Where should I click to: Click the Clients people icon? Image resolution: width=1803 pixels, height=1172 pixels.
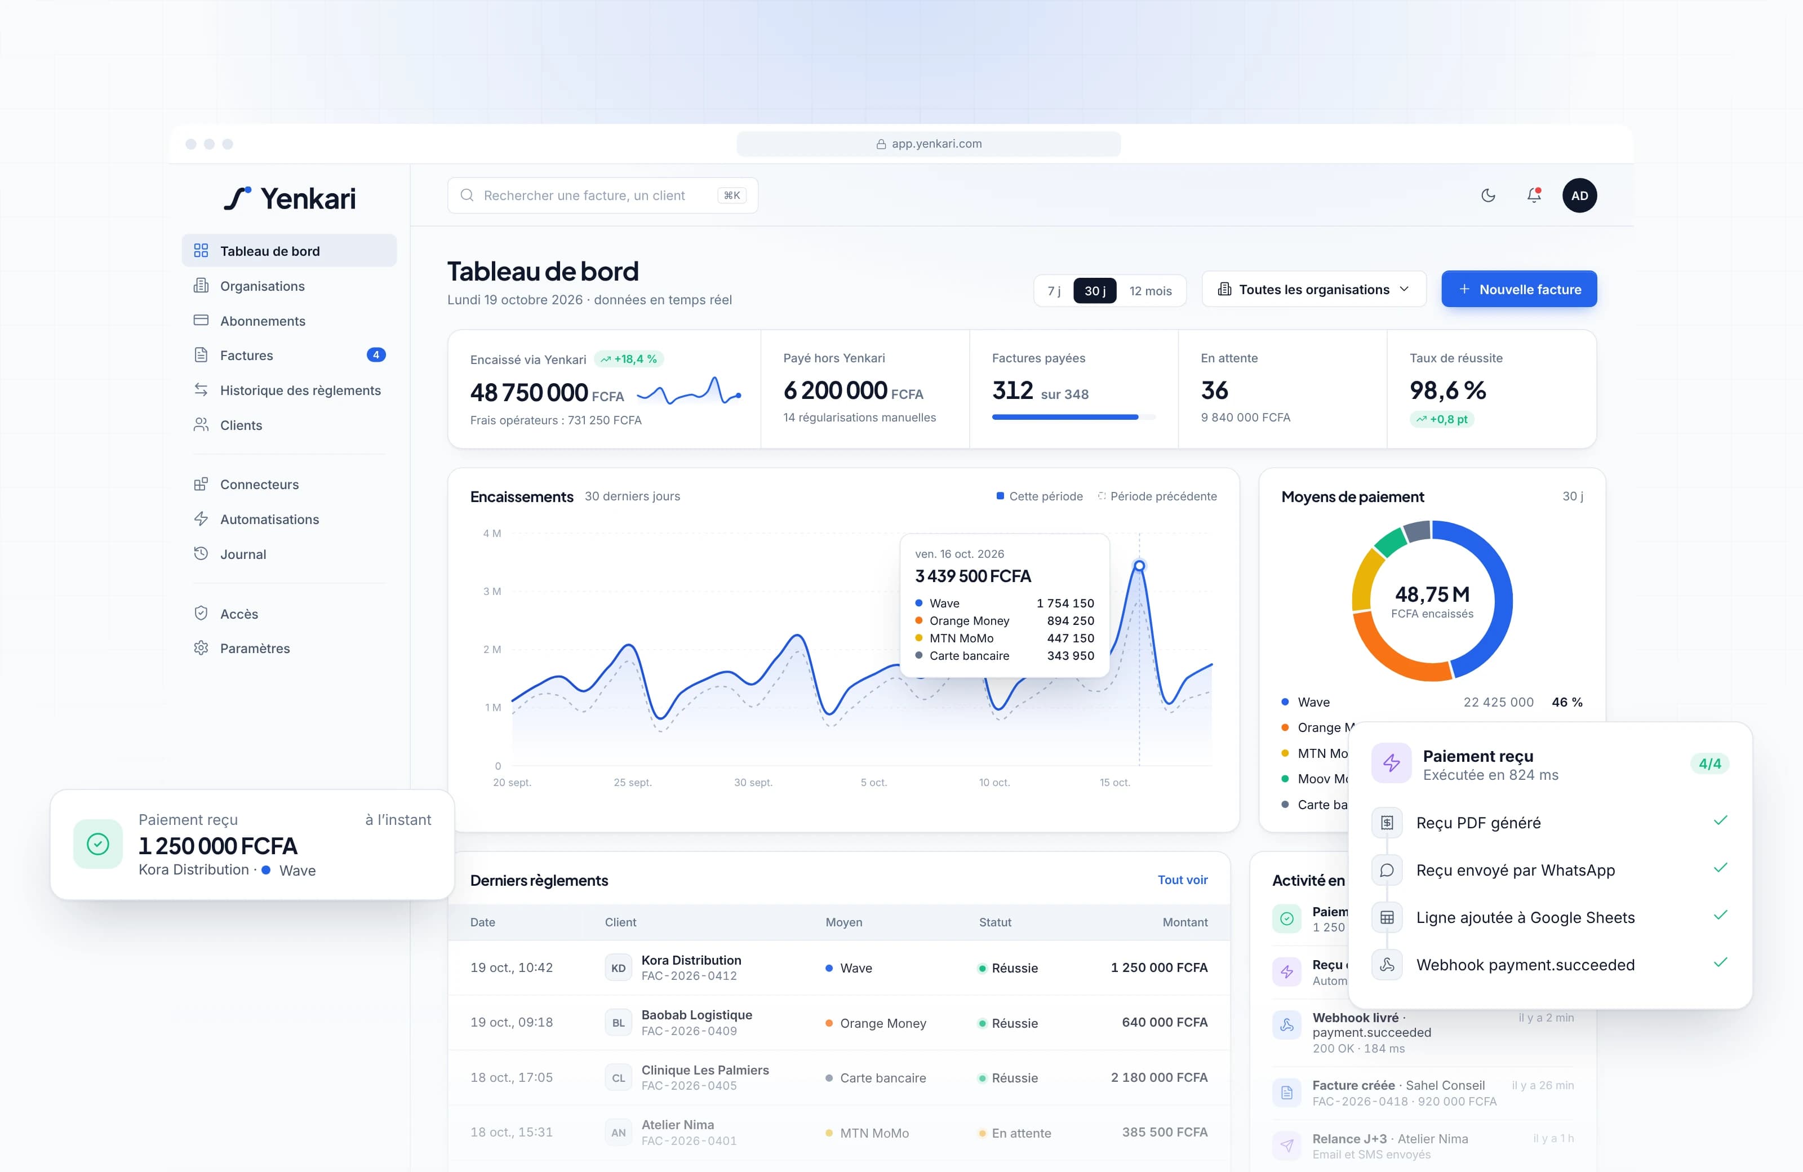pos(201,425)
